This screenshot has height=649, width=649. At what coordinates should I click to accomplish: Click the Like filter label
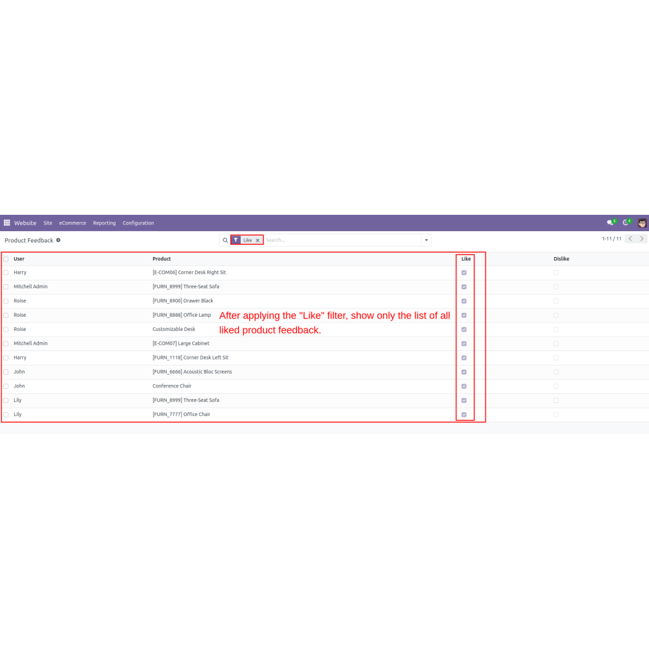[247, 240]
